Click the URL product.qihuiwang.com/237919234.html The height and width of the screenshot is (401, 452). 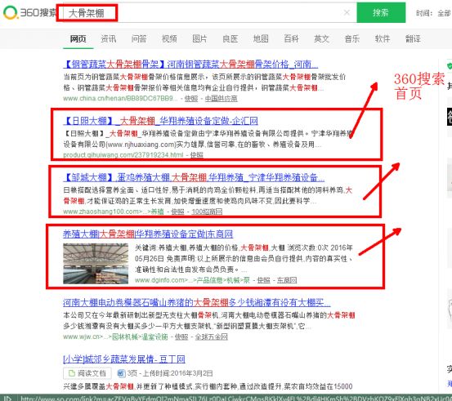123,155
